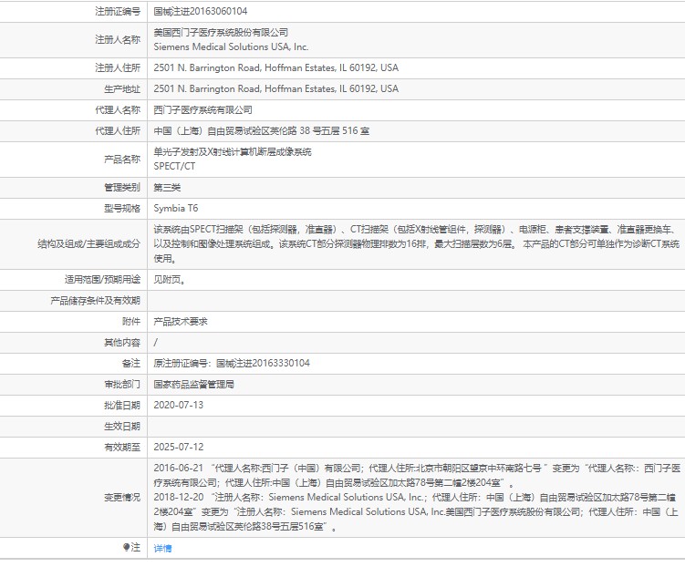Click the 适用范围/预期用途 label
Image resolution: width=685 pixels, height=567 pixels.
(x=103, y=280)
